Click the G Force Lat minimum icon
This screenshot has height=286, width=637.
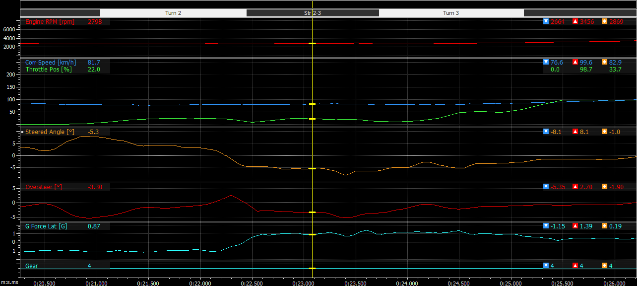click(546, 226)
